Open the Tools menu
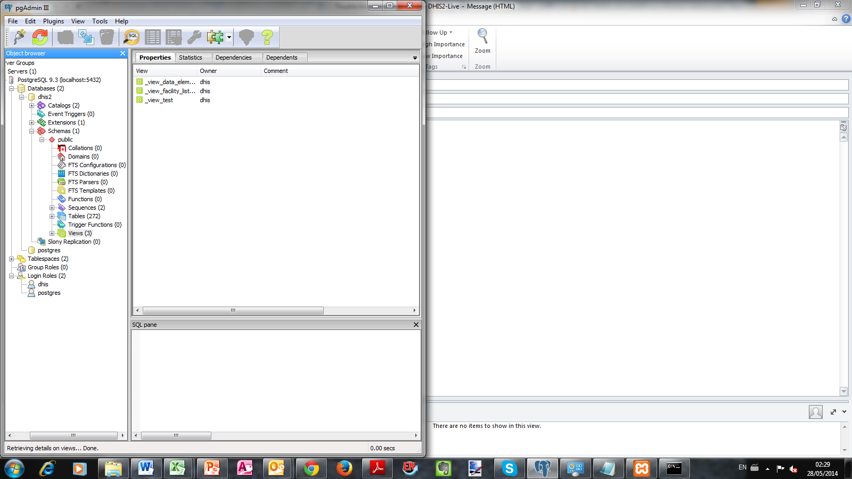852x479 pixels. [100, 21]
